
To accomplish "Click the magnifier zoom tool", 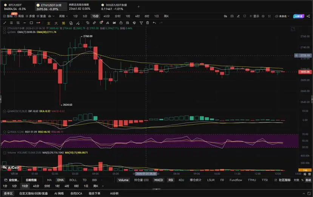I will [x=101, y=23].
